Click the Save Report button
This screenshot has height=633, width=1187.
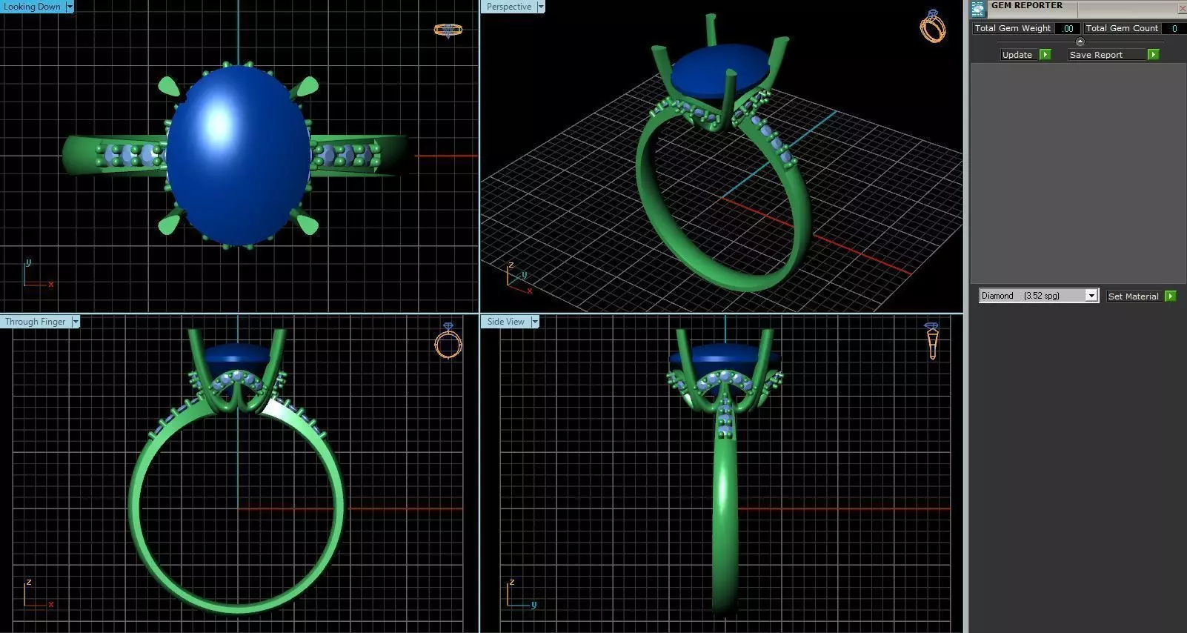pyautogui.click(x=1107, y=55)
